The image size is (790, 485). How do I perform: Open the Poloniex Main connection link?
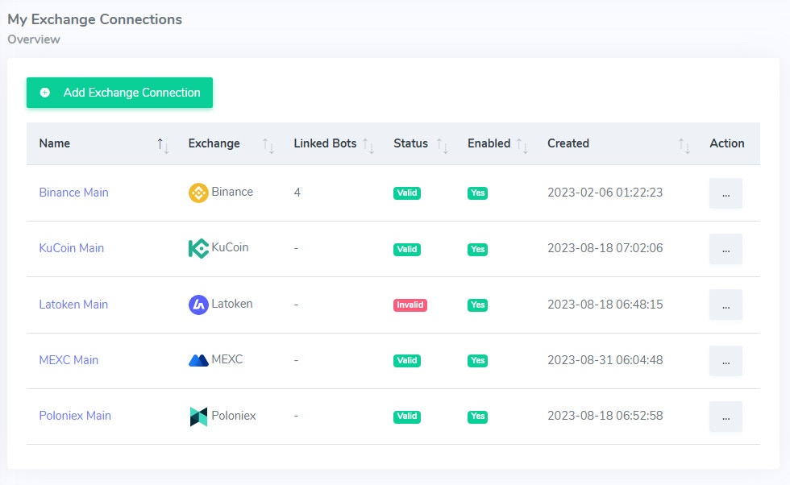click(x=75, y=416)
